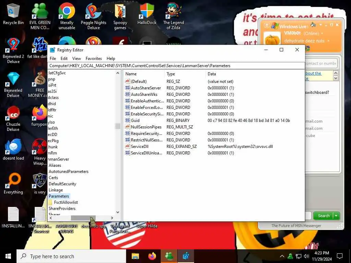Click the Search button in Messenger

tap(324, 216)
